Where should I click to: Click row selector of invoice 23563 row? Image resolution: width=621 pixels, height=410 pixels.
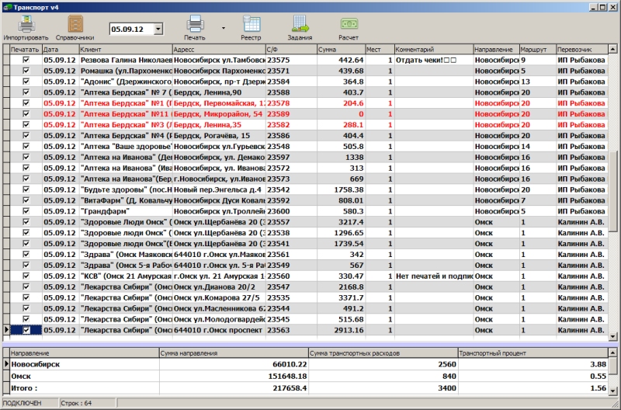[6, 330]
